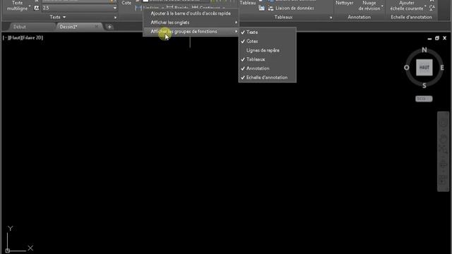
Task: Expand the Texte panel title dropdown
Action: click(58, 17)
